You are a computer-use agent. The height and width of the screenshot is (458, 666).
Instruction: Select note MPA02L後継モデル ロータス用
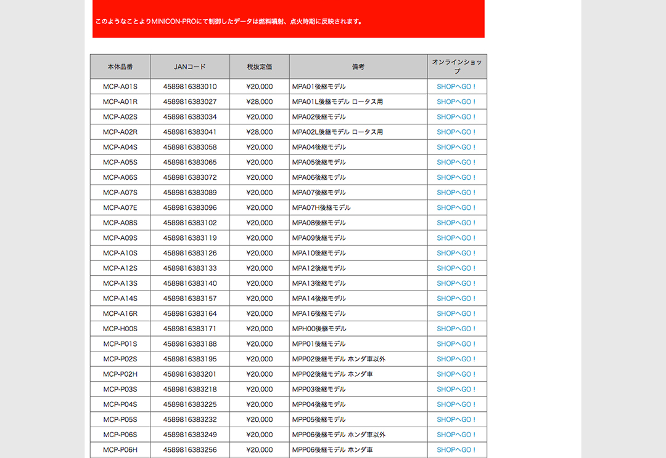(338, 132)
